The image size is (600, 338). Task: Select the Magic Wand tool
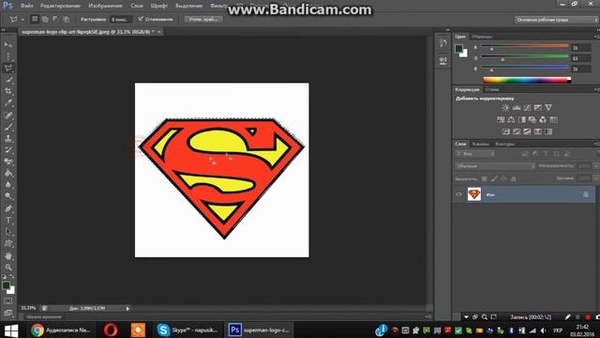coord(8,80)
